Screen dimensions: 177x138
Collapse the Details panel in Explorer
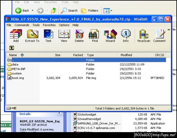(59, 114)
